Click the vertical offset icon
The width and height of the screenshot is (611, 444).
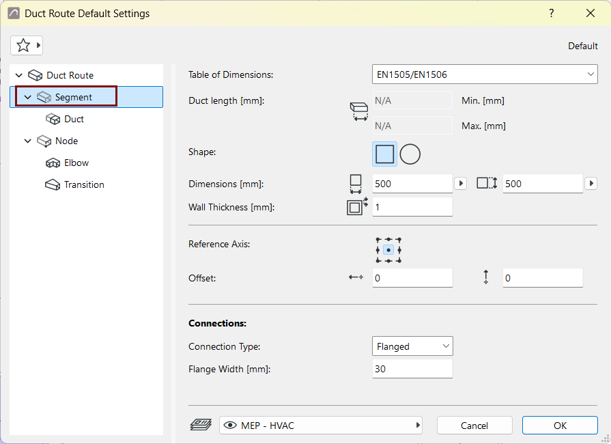click(x=486, y=277)
